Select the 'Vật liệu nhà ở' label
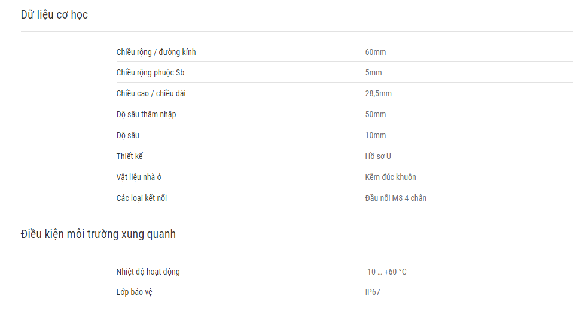Image resolution: width=573 pixels, height=314 pixels. pos(139,177)
